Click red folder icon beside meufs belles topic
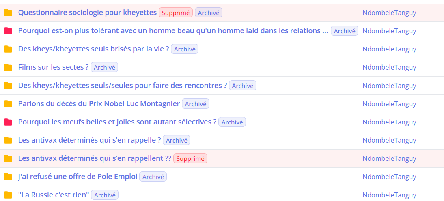Viewport: 444px width, 201px height. click(8, 122)
